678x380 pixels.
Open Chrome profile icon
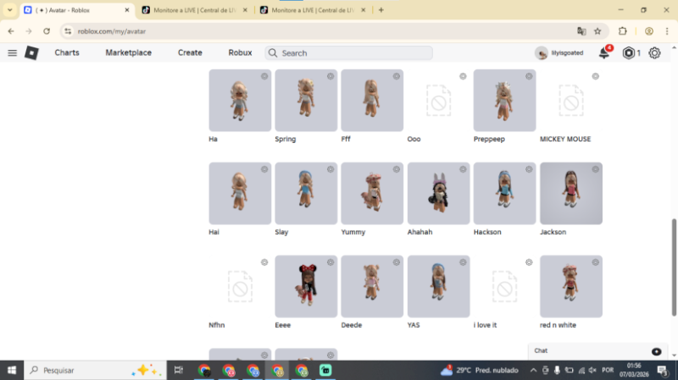point(648,31)
